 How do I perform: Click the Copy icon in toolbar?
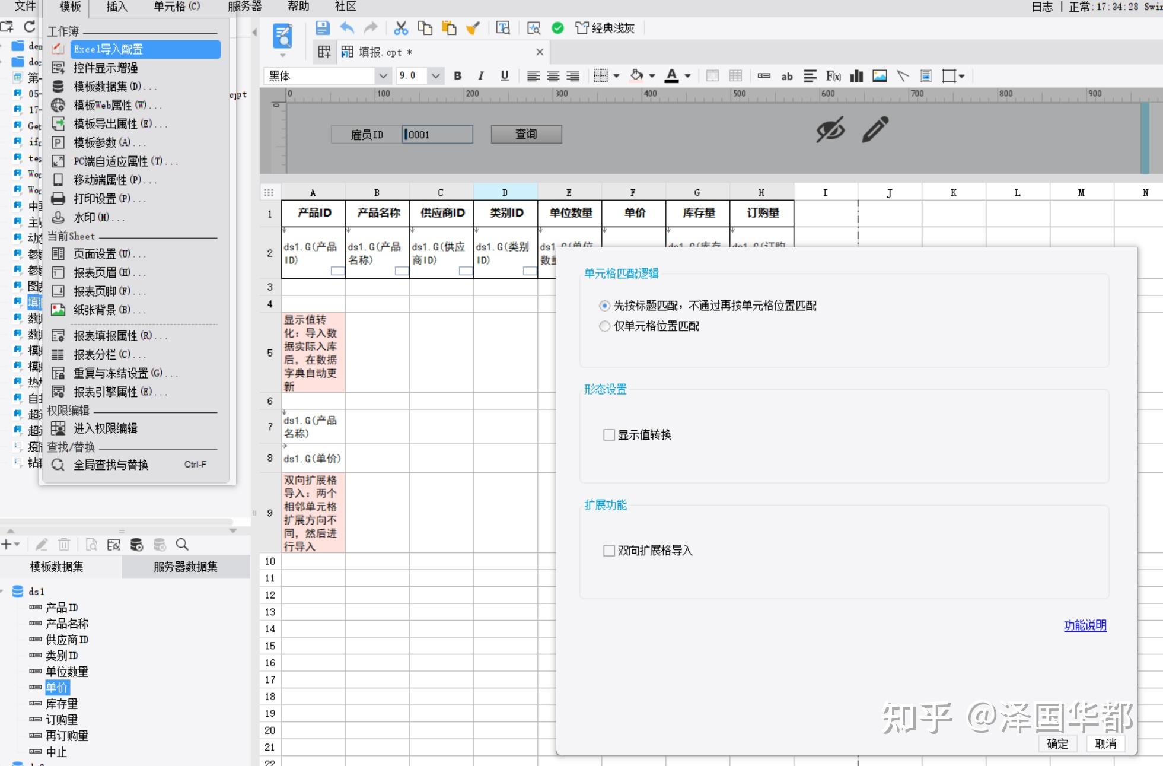point(425,28)
